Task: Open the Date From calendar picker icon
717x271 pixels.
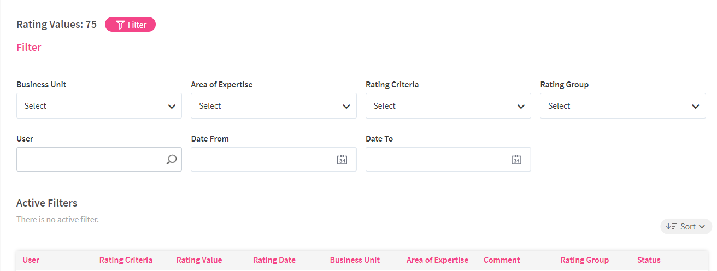Action: pyautogui.click(x=342, y=160)
